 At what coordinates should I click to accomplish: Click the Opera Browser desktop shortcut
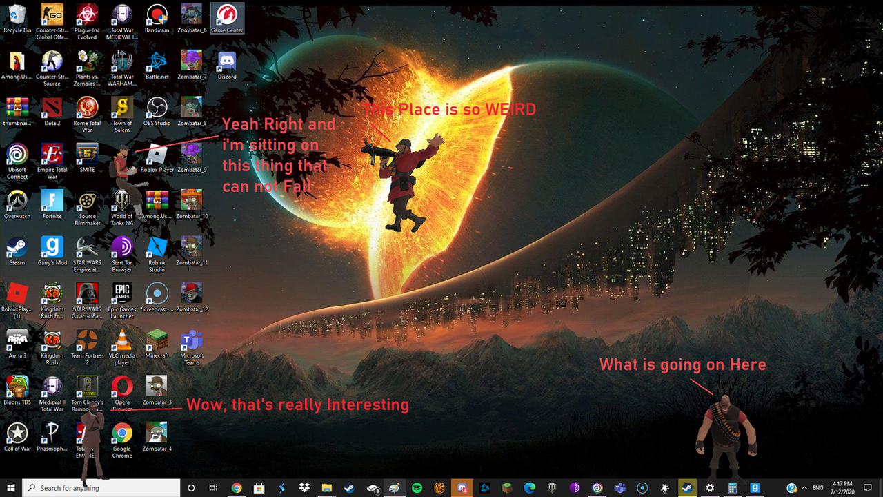tap(122, 393)
